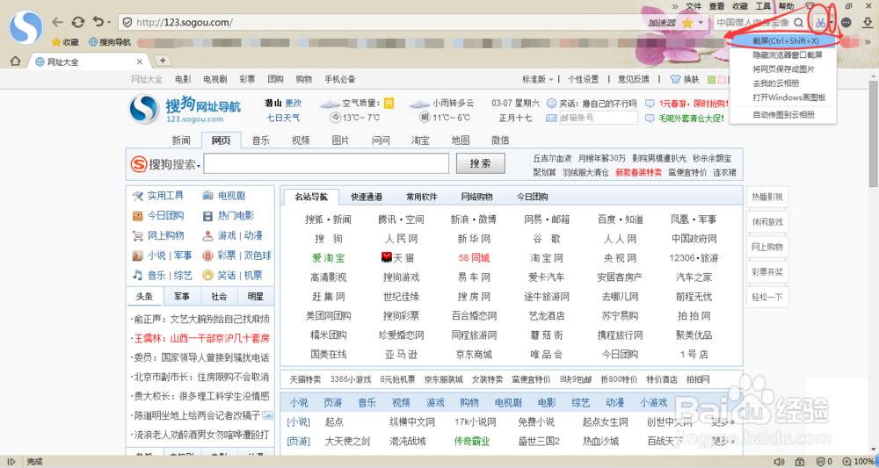Click 更改 to change city
This screenshot has height=468, width=879.
(x=294, y=103)
